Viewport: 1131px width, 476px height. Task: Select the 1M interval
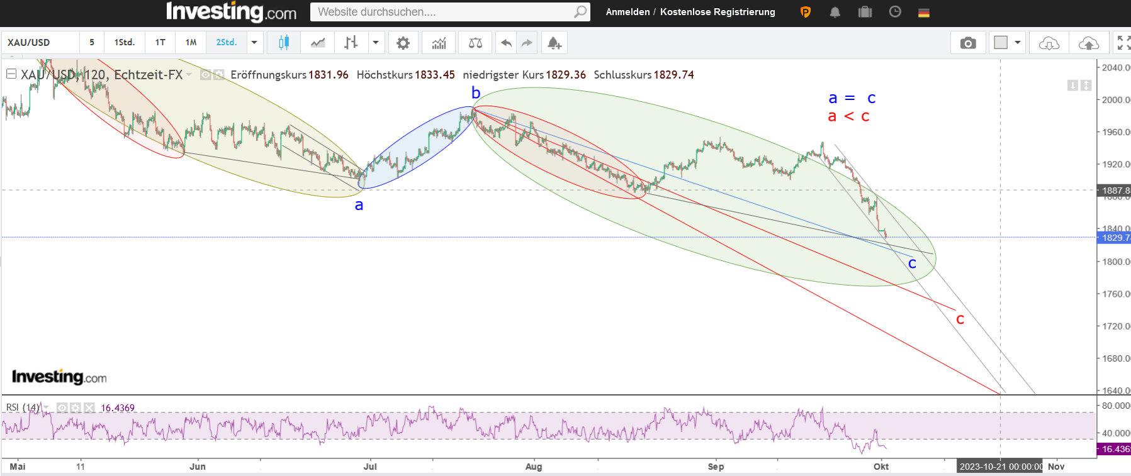[191, 43]
